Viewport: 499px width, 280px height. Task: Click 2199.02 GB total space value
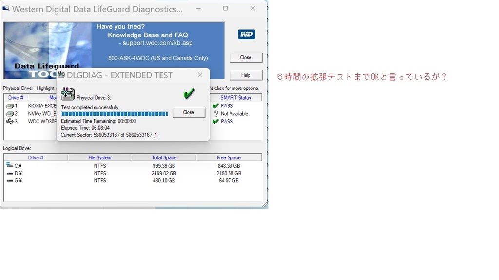164,174
